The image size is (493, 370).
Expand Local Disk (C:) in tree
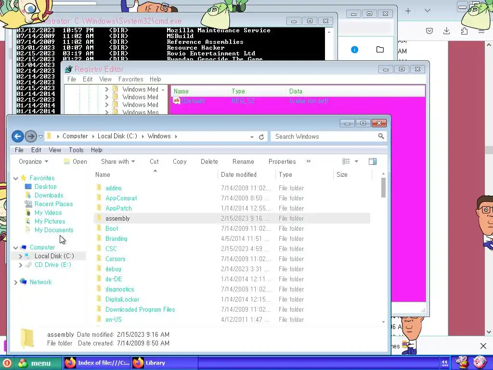20,256
